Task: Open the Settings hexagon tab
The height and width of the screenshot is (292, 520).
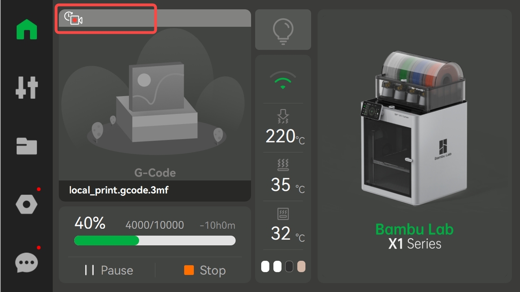Action: tap(27, 204)
